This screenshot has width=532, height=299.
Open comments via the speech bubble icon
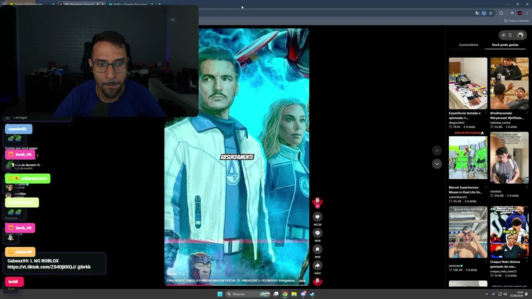click(317, 233)
